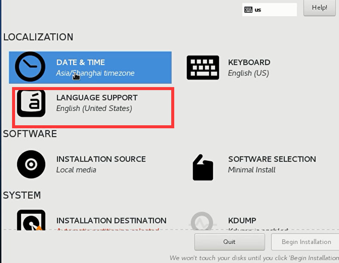This screenshot has height=263, width=339.
Task: Open the KEYBOARD label
Action: click(249, 62)
